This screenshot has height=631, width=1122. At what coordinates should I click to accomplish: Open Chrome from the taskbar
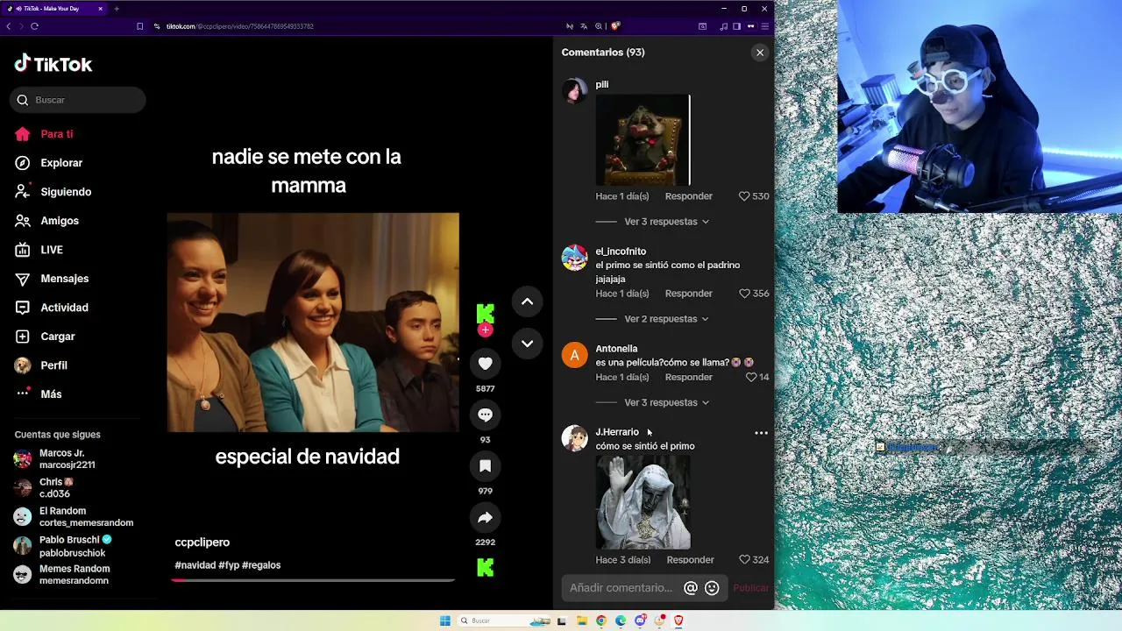point(600,620)
